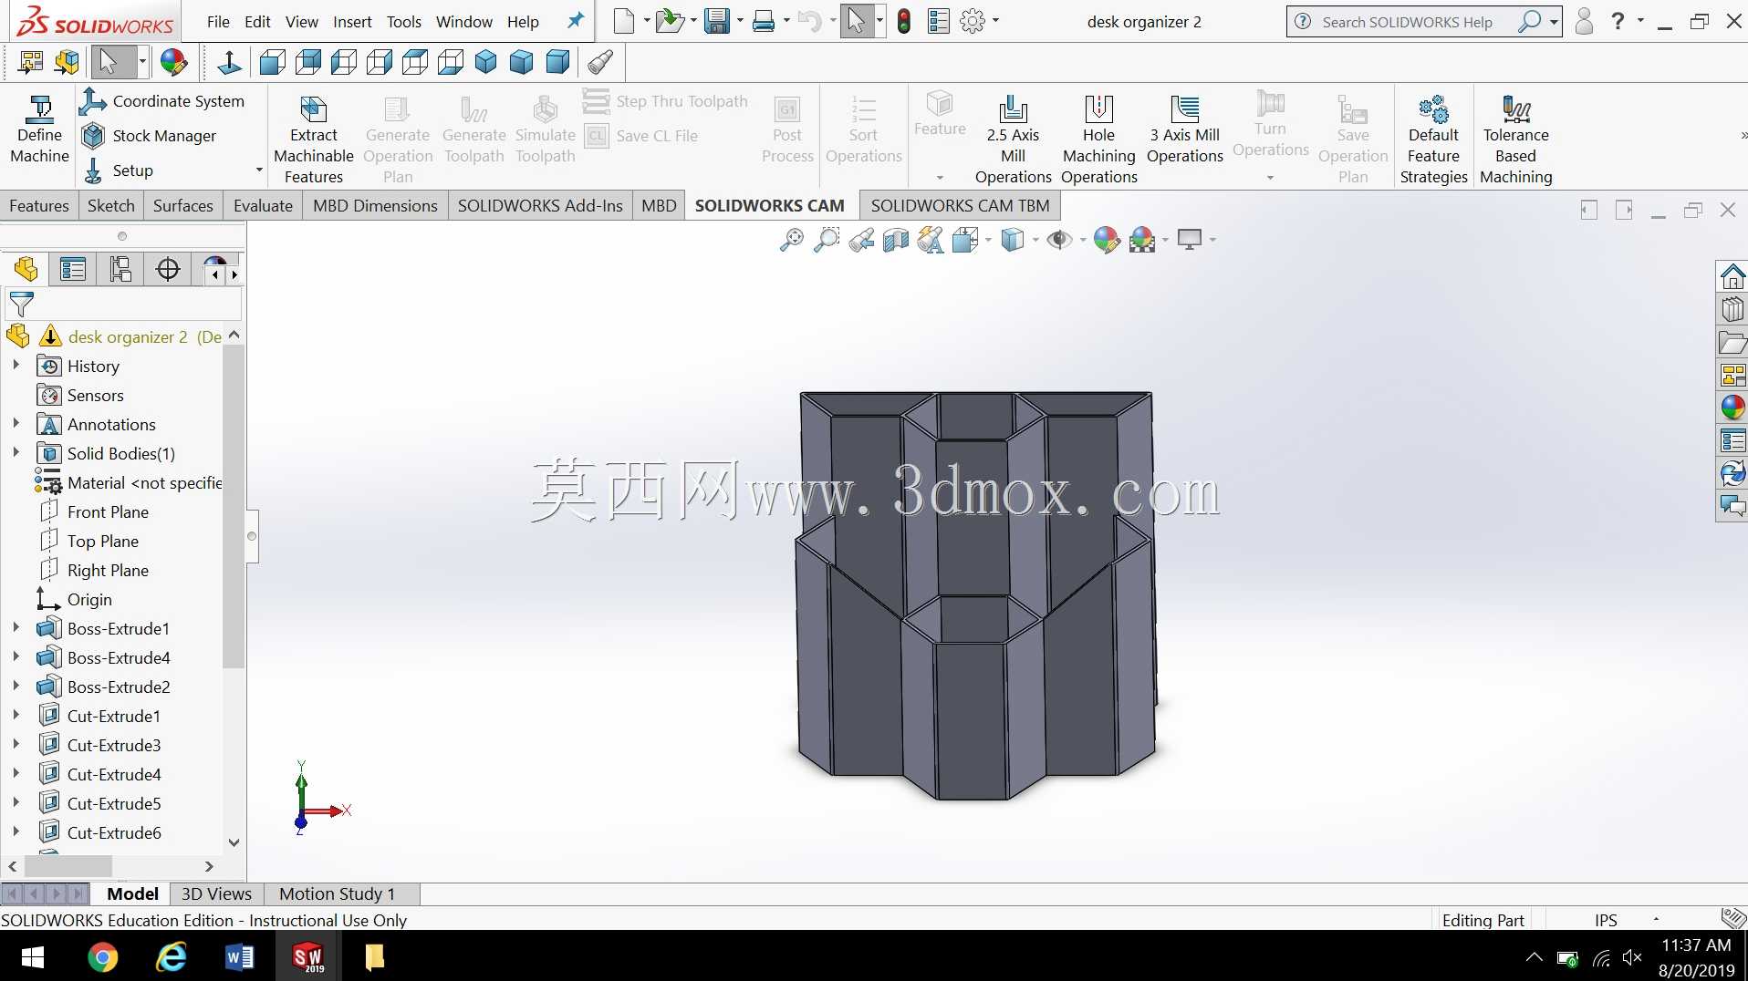The height and width of the screenshot is (981, 1748).
Task: Open the Tools menu
Action: point(403,22)
